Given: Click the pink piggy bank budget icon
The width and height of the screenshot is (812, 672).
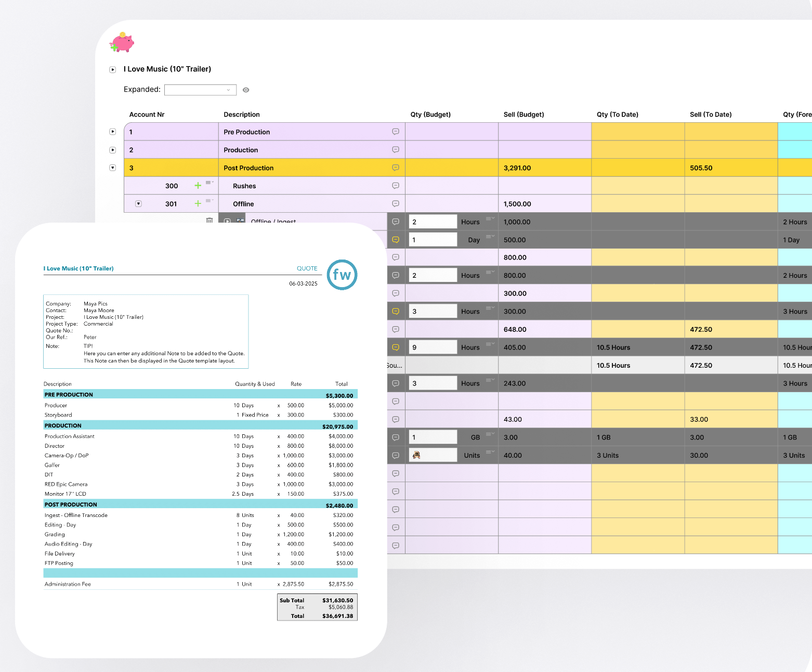Looking at the screenshot, I should coord(122,42).
